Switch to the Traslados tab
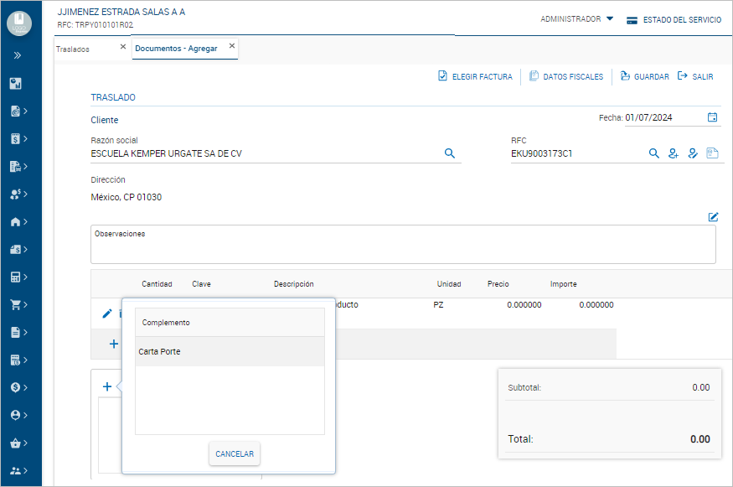 tap(74, 49)
